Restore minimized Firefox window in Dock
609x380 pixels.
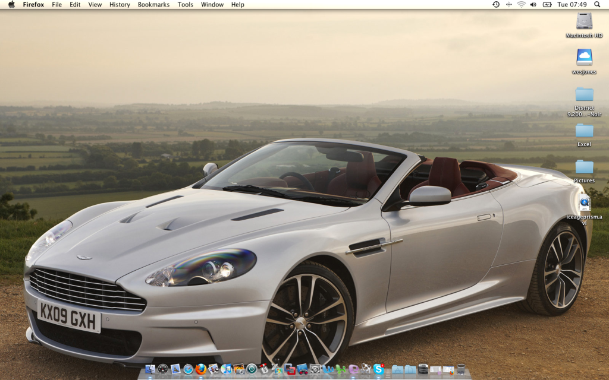click(448, 369)
